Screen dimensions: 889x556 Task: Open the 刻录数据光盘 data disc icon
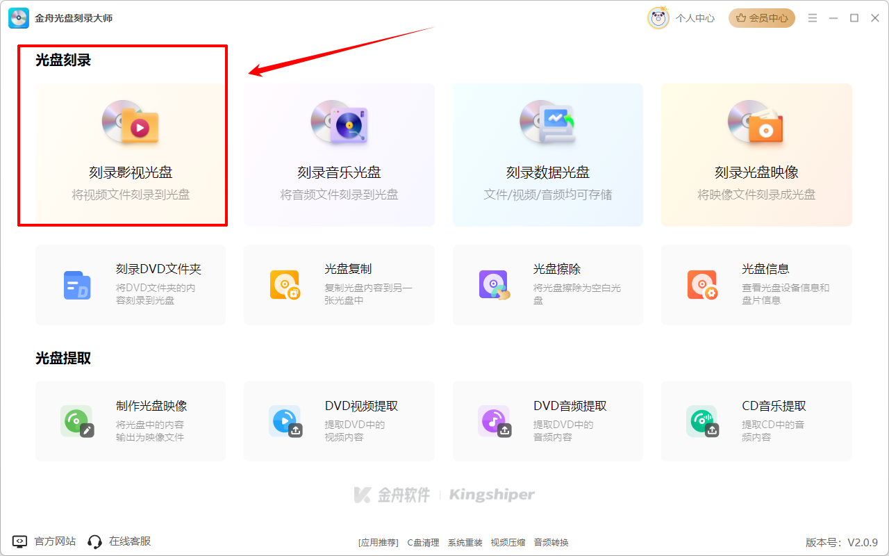547,122
